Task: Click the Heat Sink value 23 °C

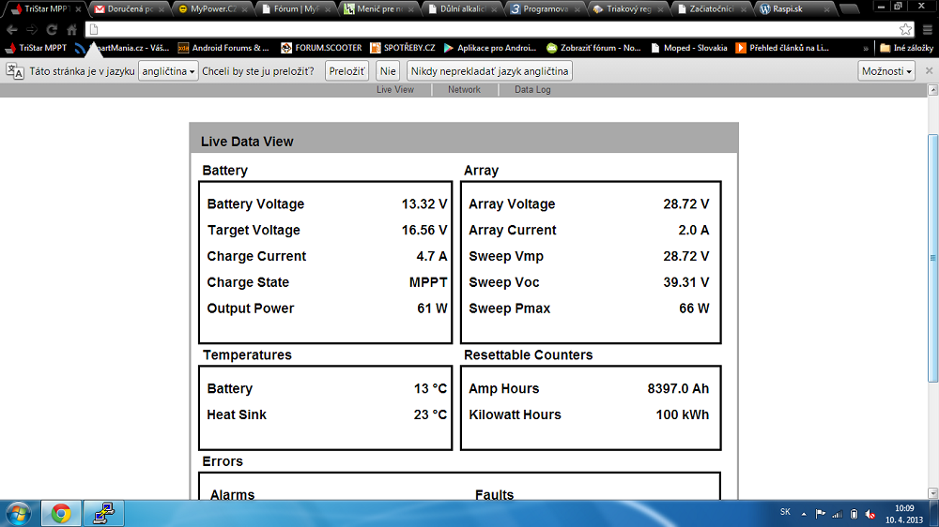Action: click(x=430, y=415)
